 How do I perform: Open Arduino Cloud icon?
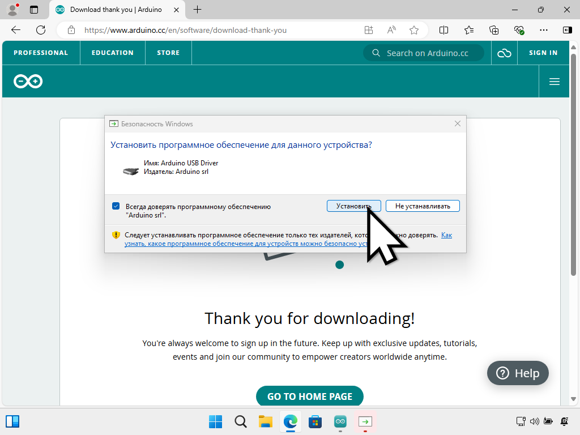coord(504,53)
